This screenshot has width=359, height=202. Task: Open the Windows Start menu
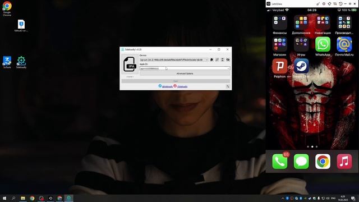4,198
